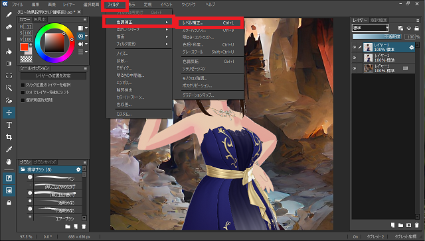Toggle Ctrl でレイヤー移動にシフト checkbox
This screenshot has height=241, width=425.
(23, 93)
